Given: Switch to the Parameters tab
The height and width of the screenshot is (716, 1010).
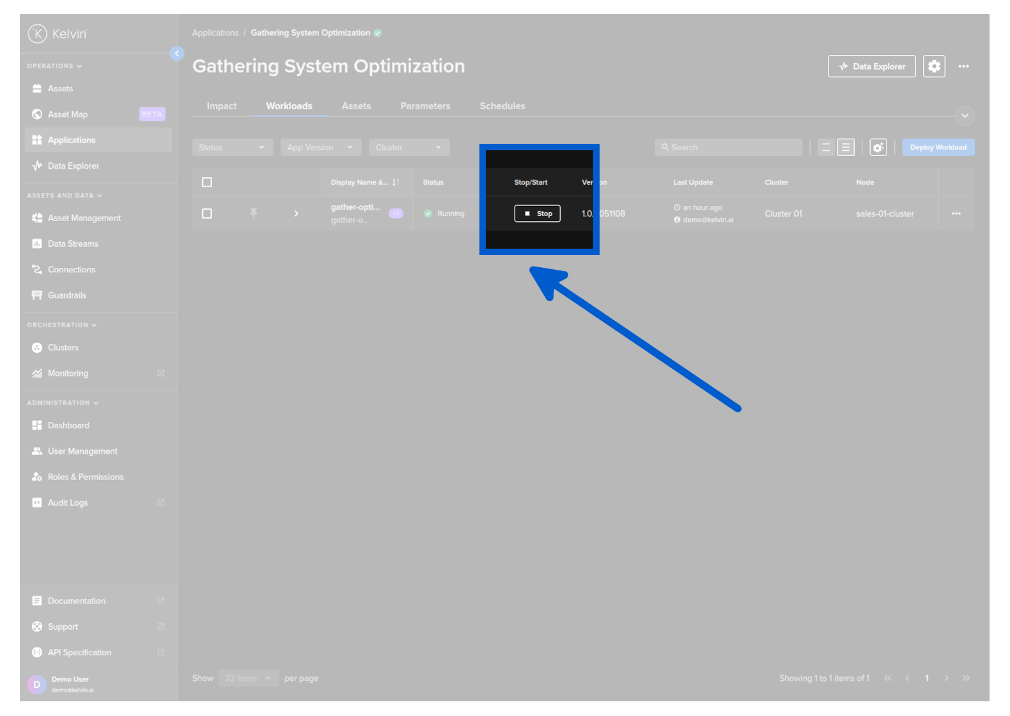Looking at the screenshot, I should coord(425,106).
